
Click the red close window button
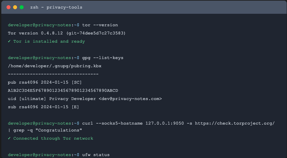[x=9, y=7]
